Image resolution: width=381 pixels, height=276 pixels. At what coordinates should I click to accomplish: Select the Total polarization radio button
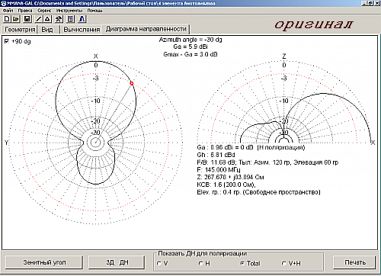[242, 263]
